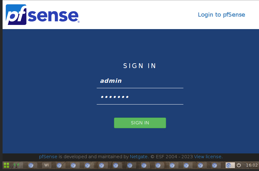Follow the pfSense link in the footer
The height and width of the screenshot is (171, 259).
pos(48,157)
